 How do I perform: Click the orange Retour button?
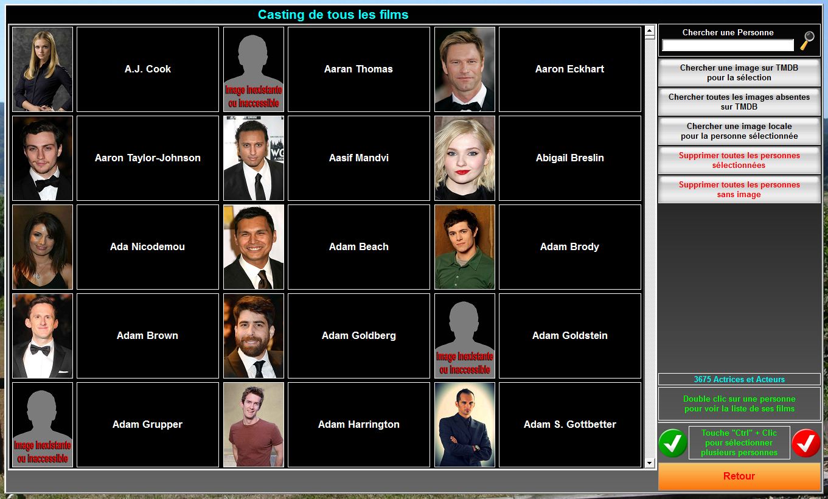739,476
